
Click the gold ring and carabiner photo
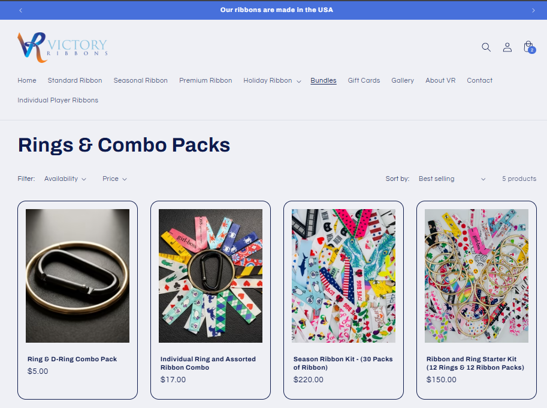pyautogui.click(x=77, y=276)
